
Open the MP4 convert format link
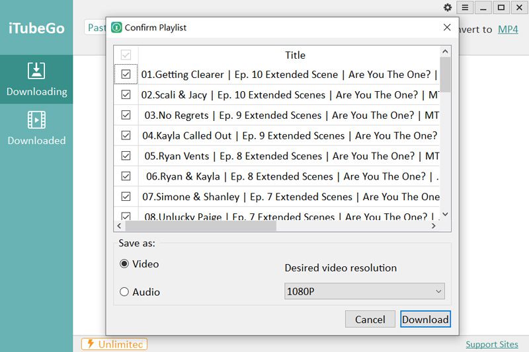(508, 29)
